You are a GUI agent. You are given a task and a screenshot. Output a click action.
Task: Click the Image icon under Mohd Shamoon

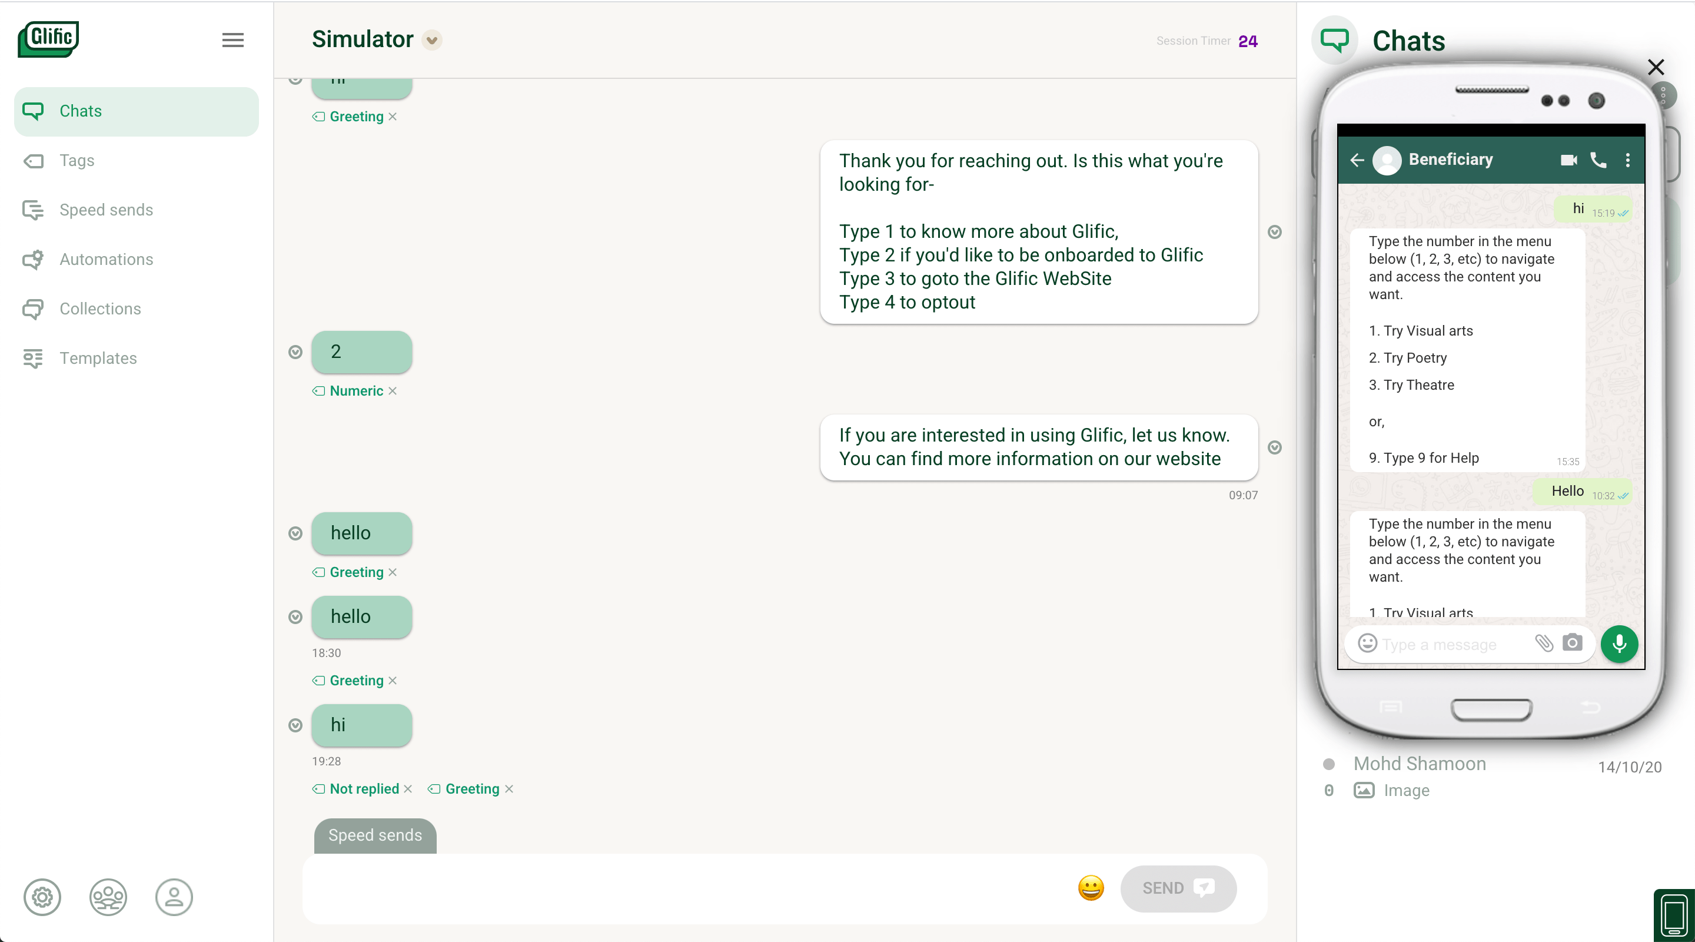pyautogui.click(x=1364, y=791)
